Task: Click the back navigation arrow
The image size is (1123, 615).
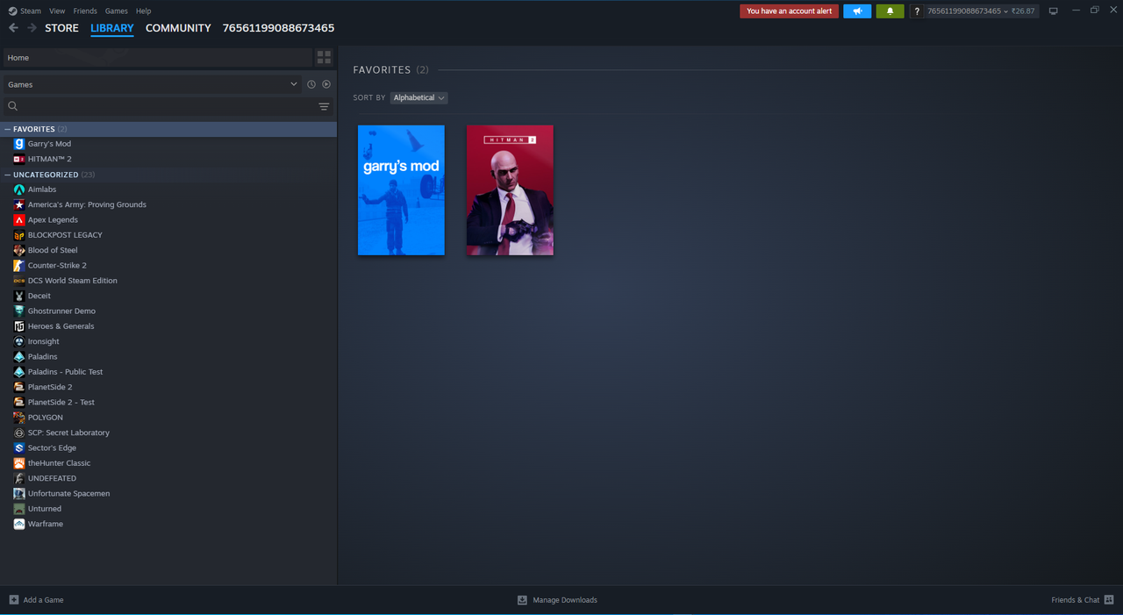Action: [x=13, y=28]
